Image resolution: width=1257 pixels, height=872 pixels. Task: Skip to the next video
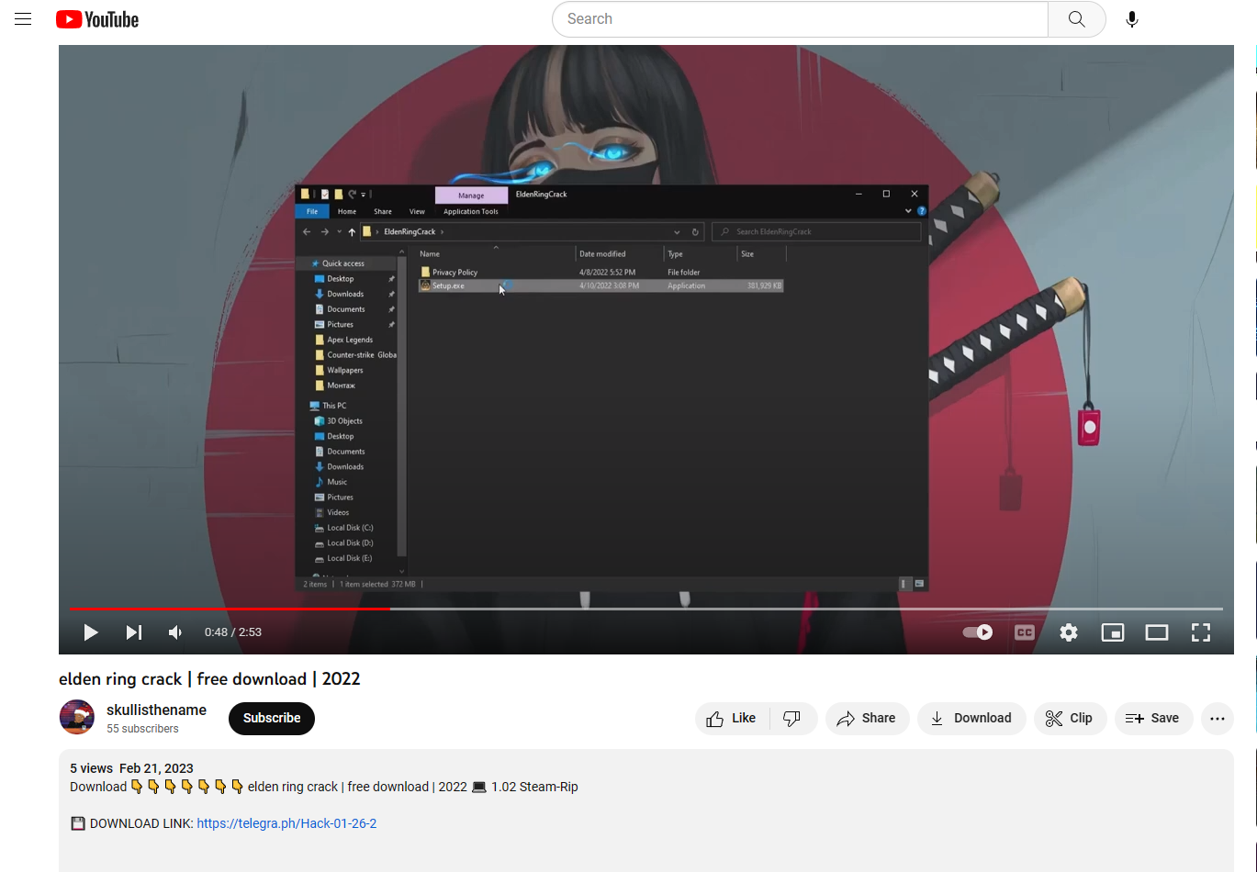pos(134,632)
